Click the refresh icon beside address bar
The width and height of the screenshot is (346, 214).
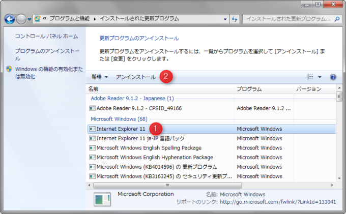235,19
